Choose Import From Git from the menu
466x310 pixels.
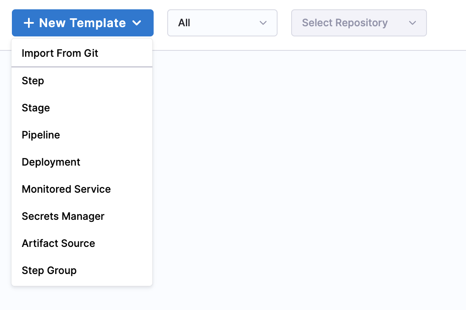(60, 53)
